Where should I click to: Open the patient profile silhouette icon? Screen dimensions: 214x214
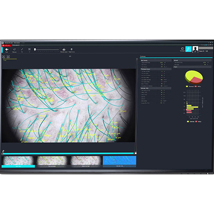[x=195, y=49]
